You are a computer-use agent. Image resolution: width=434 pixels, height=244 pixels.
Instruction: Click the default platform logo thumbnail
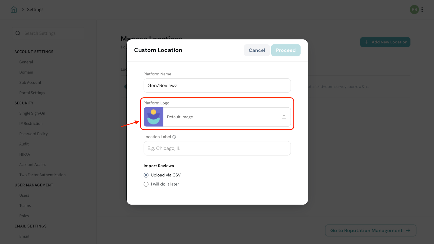tap(154, 117)
